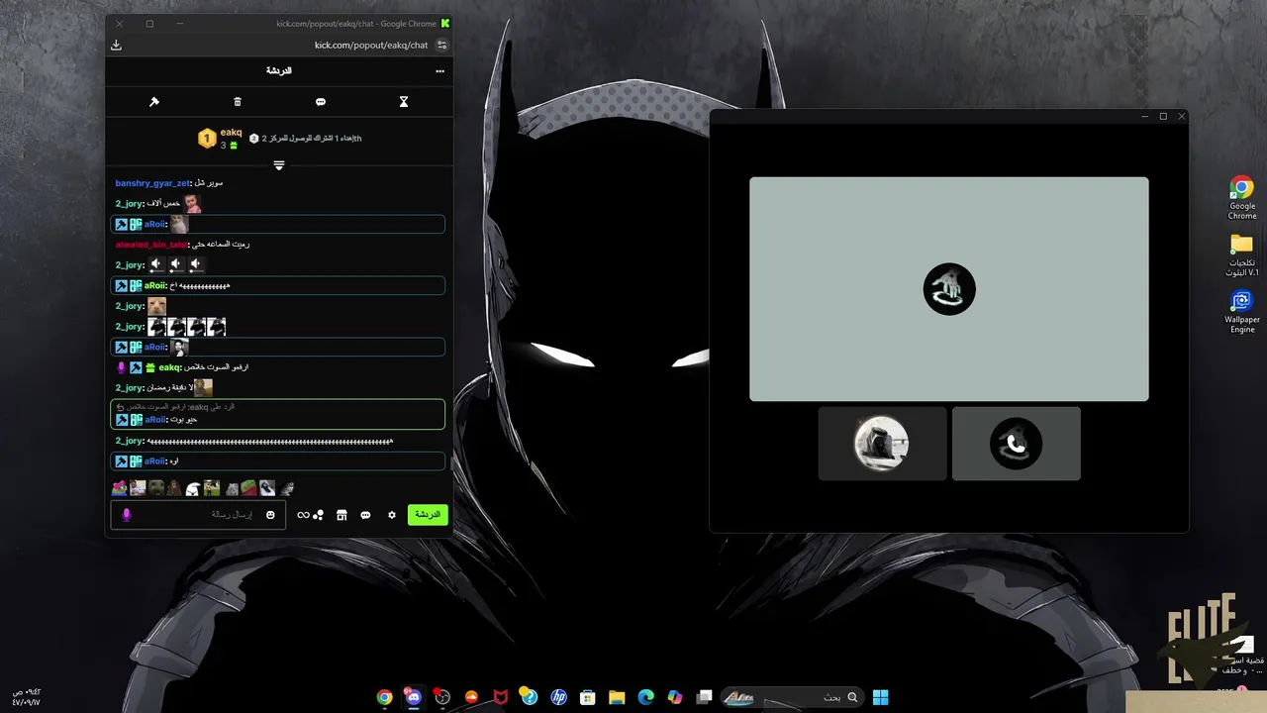Open the yellow folder on desktop
1267x713 pixels.
coord(1242,255)
